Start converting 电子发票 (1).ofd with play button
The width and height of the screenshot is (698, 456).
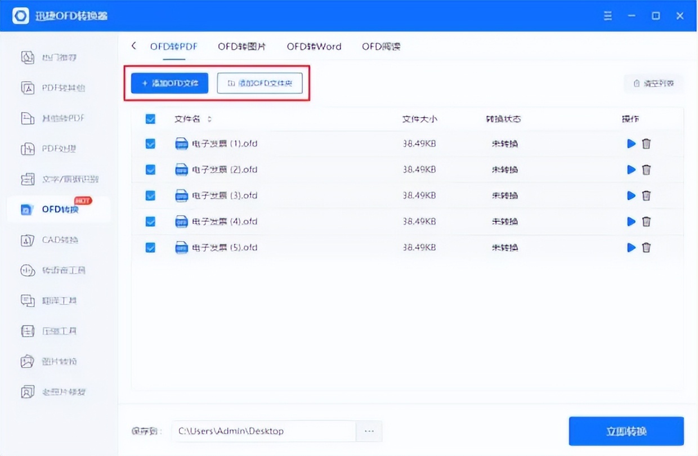point(631,144)
